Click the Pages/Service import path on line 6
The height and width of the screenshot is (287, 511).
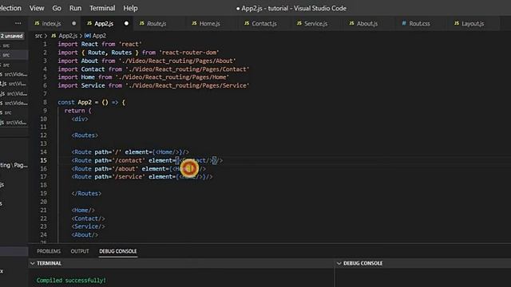coord(188,85)
